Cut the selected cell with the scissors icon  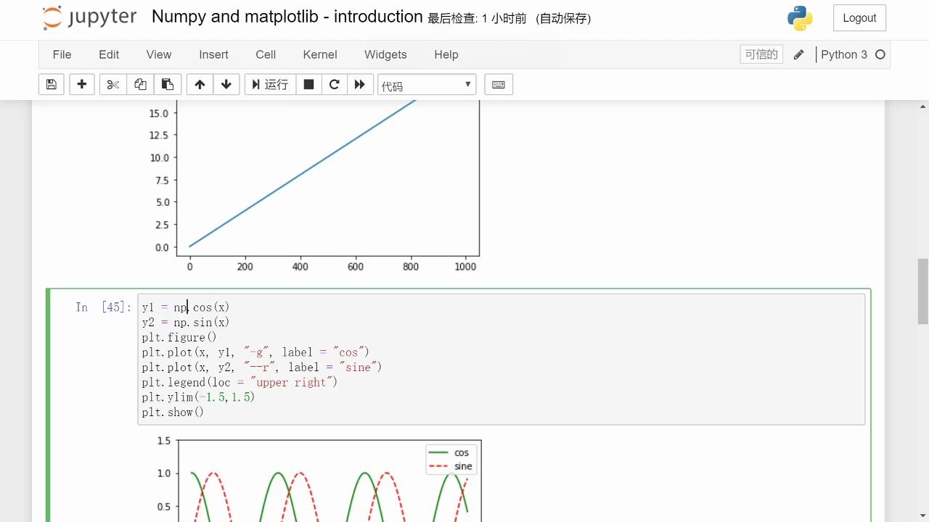[x=112, y=85]
